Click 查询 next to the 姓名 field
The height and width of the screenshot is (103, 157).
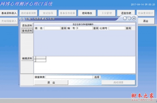tap(64, 28)
